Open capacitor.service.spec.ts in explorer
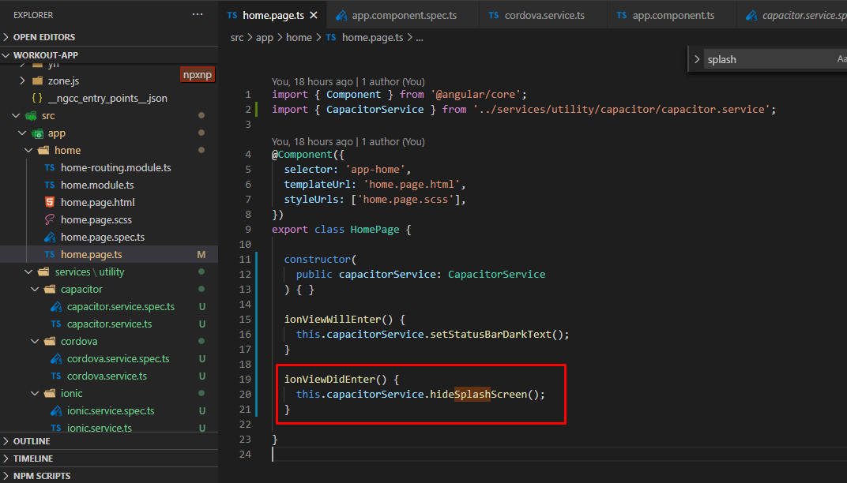 (121, 306)
